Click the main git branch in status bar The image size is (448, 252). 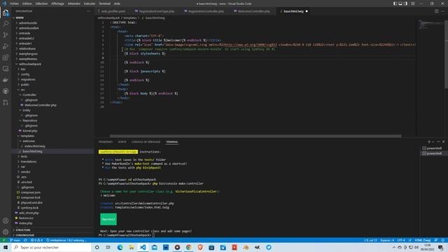click(15, 240)
